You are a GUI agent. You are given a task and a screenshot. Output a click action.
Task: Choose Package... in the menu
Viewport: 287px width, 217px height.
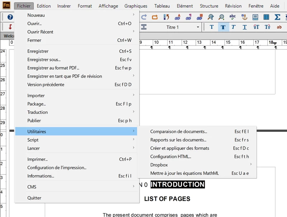(x=76, y=104)
